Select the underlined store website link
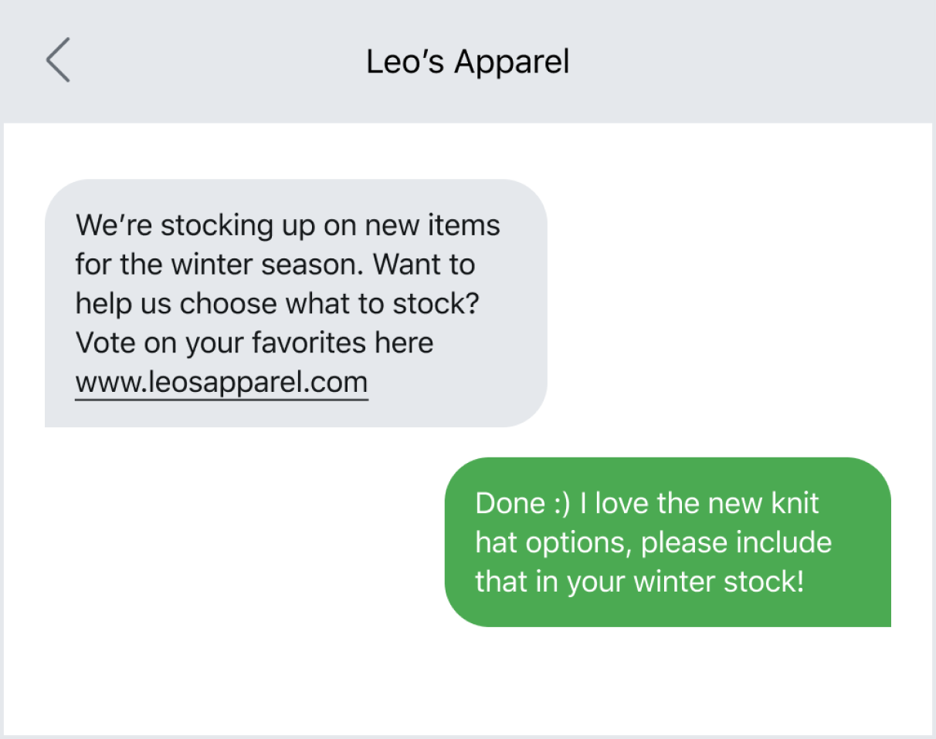Viewport: 936px width, 739px height. pos(221,381)
